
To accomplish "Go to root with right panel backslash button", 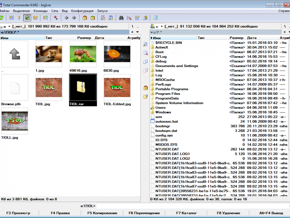I will [x=285, y=26].
